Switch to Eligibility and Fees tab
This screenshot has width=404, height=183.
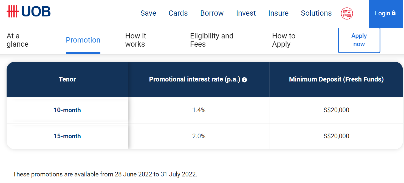(212, 40)
